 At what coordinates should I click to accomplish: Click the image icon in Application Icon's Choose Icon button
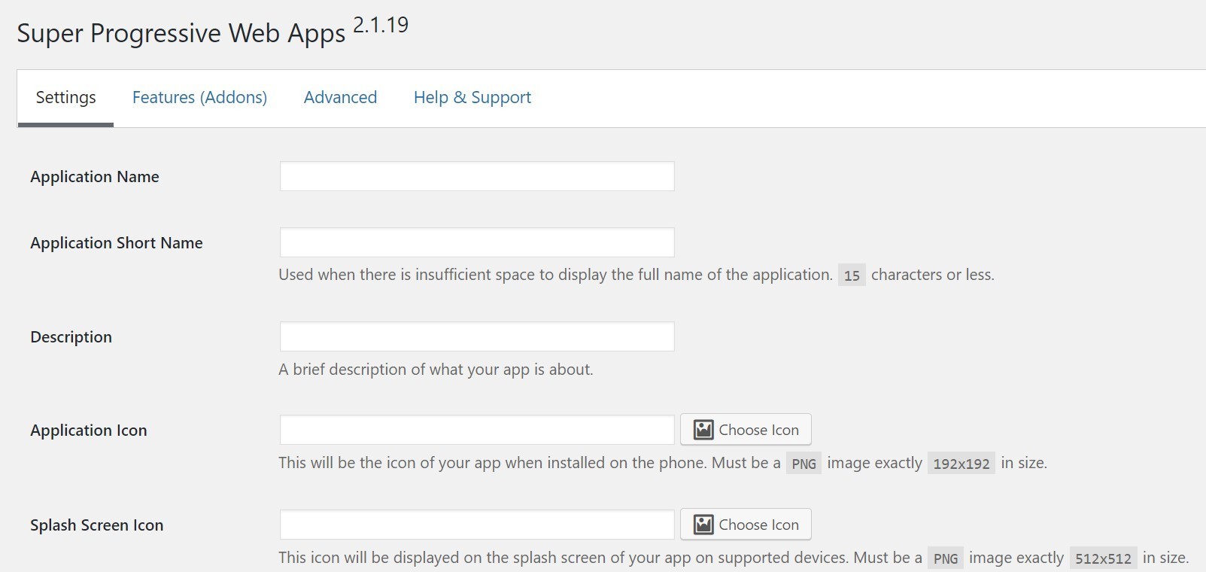pyautogui.click(x=703, y=430)
